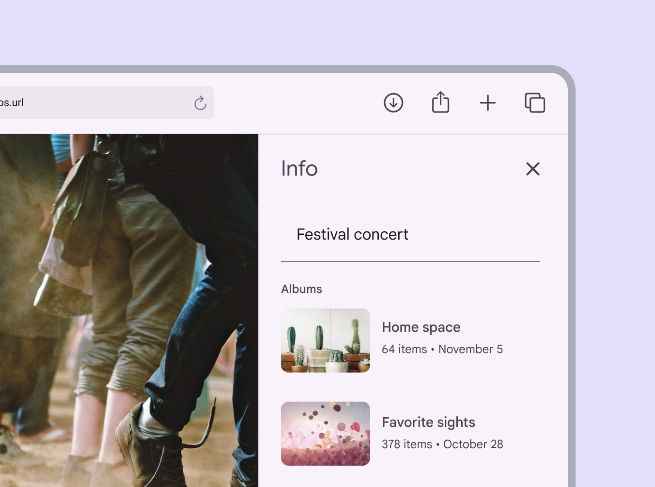Reload the page using the refresh icon

200,103
